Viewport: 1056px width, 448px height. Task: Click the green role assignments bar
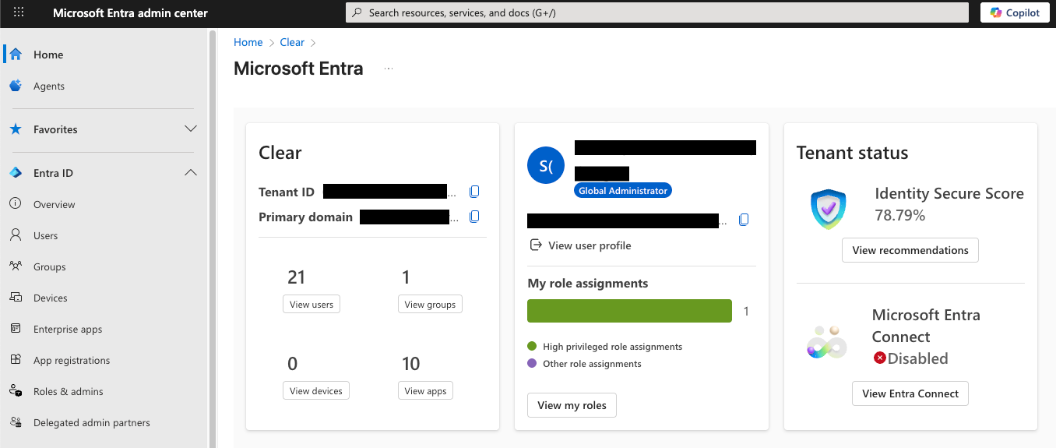[629, 311]
